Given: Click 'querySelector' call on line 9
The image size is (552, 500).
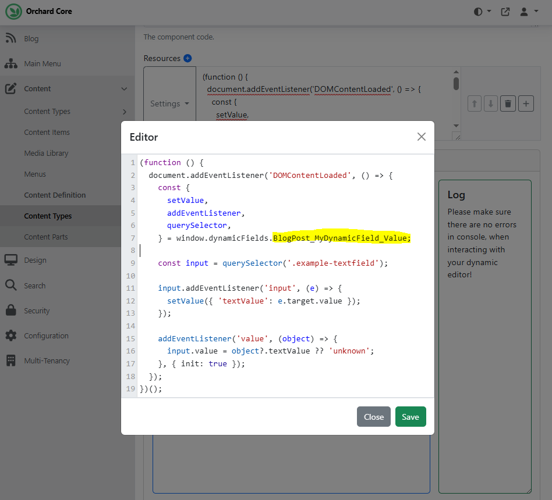Looking at the screenshot, I should point(252,263).
